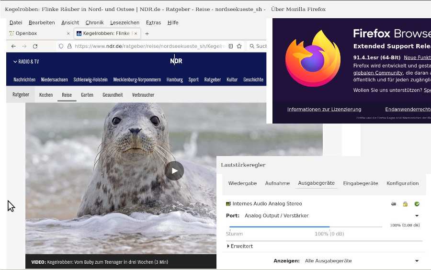Click the output volume slider track
This screenshot has height=270, width=431.
[x=306, y=226]
